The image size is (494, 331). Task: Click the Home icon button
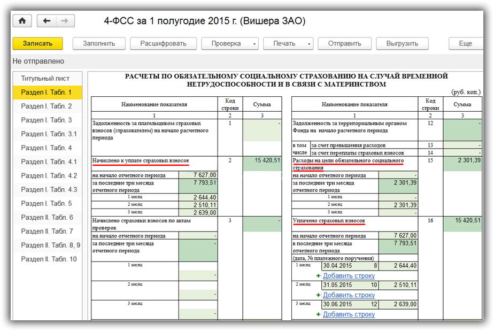pos(22,21)
